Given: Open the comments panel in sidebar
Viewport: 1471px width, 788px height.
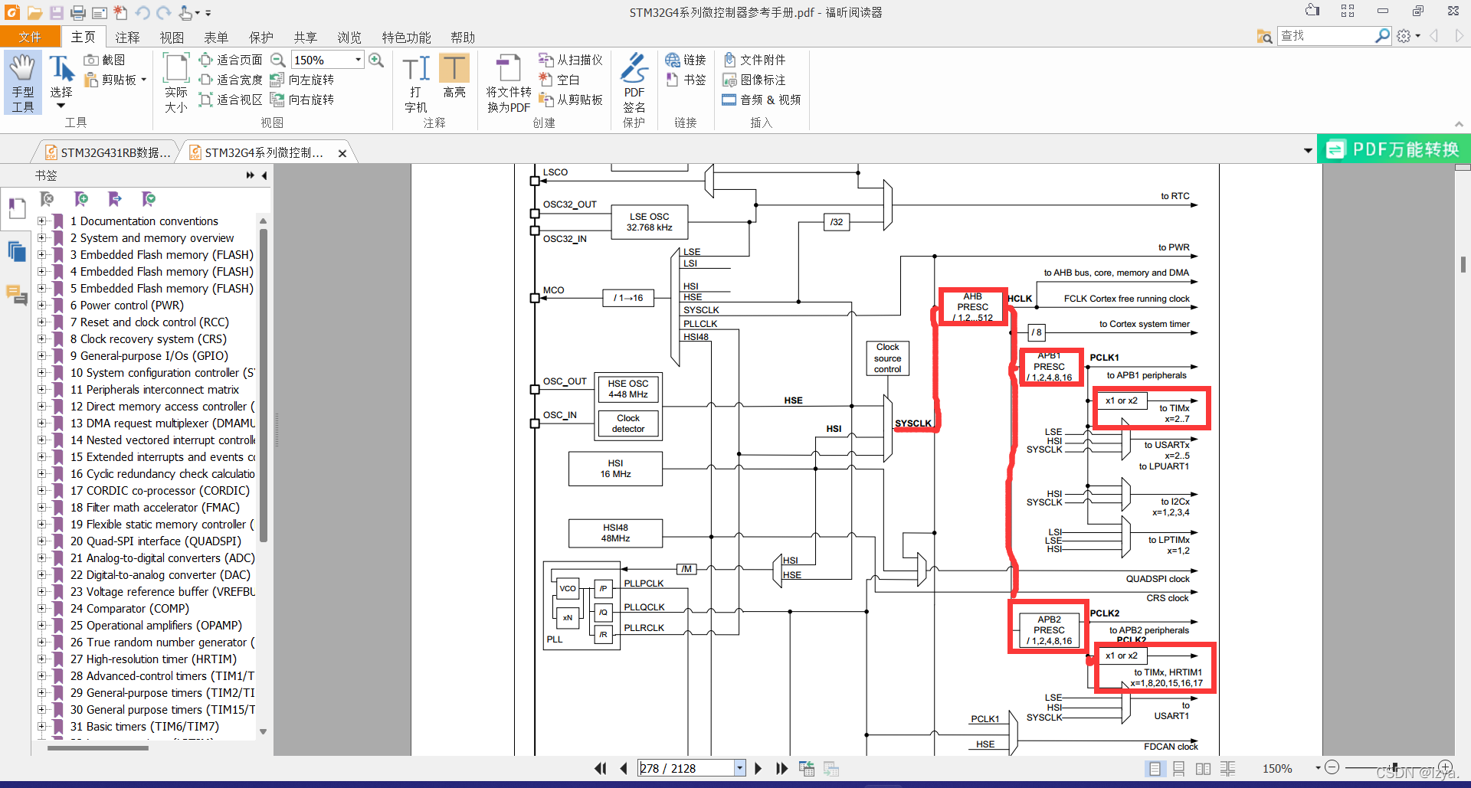Looking at the screenshot, I should tap(17, 294).
